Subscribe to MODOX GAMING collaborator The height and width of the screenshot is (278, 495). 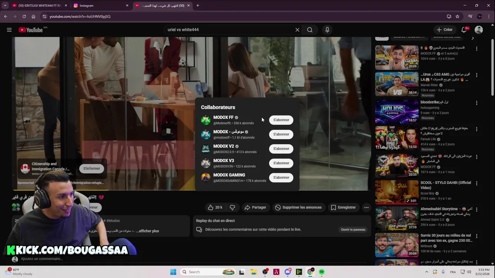click(x=281, y=178)
